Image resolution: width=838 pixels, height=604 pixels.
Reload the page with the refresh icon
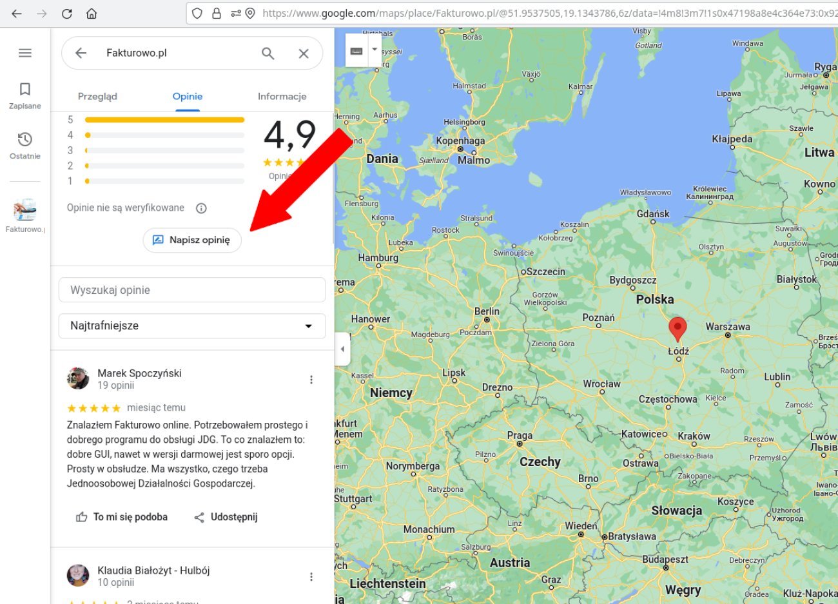point(67,14)
